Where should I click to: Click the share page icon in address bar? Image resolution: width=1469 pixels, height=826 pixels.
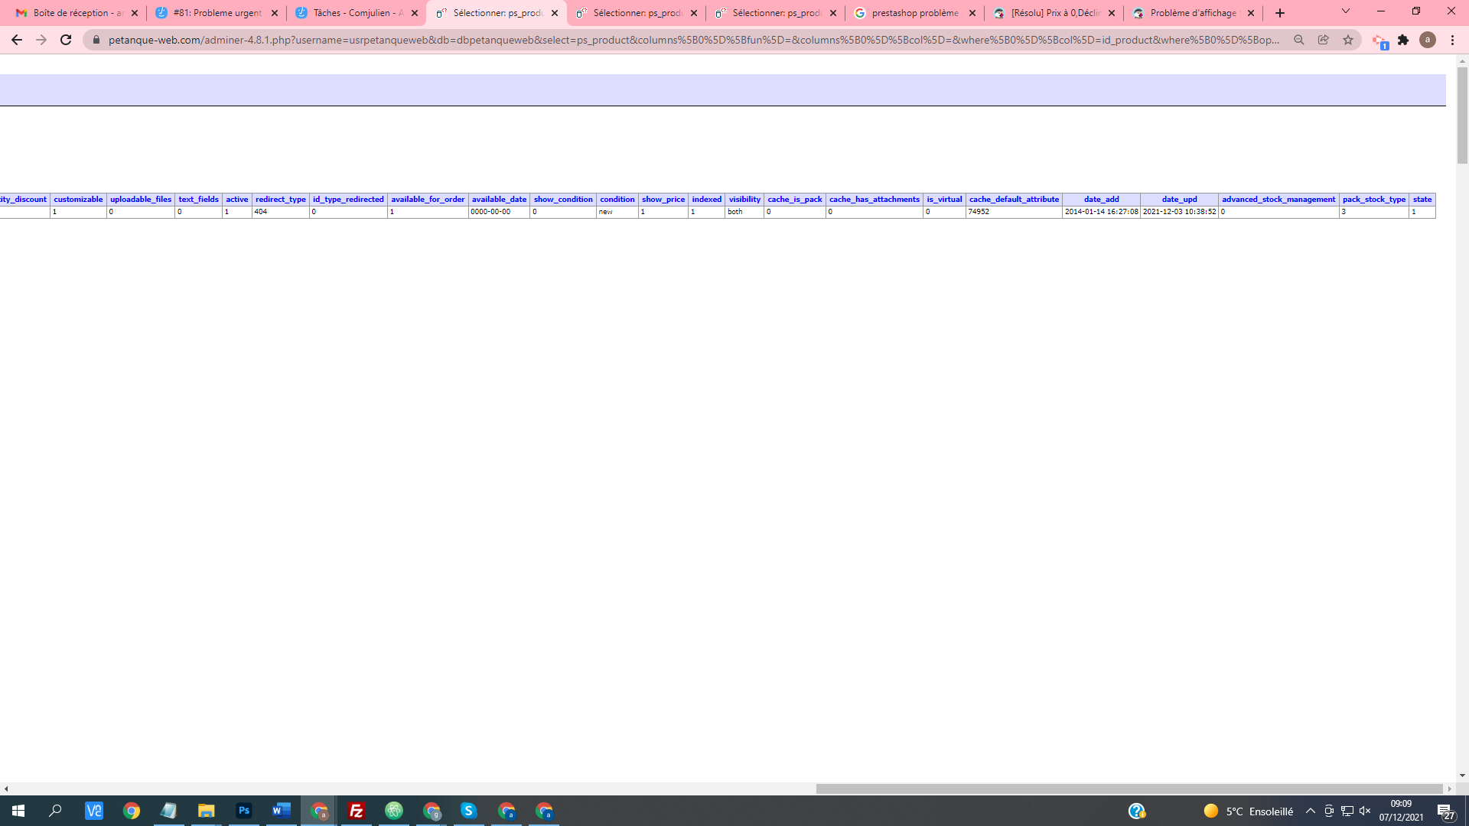tap(1324, 40)
